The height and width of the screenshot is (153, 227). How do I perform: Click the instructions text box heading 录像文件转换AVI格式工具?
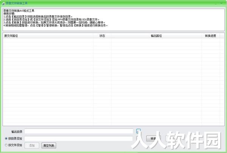(x=19, y=11)
